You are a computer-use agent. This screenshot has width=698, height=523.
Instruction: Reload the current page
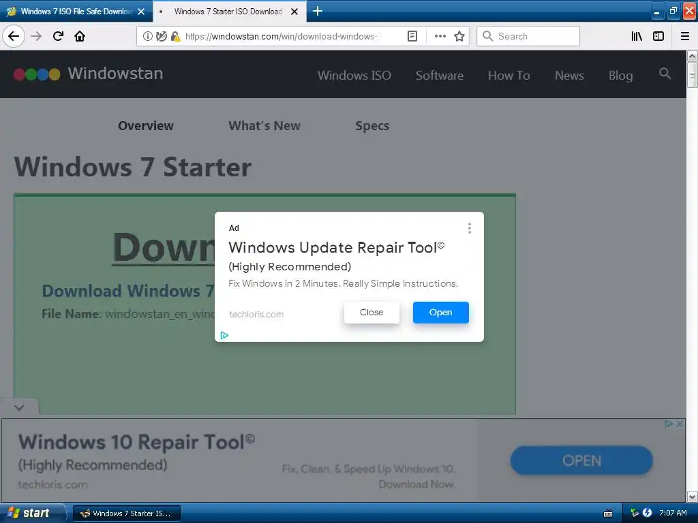click(59, 36)
